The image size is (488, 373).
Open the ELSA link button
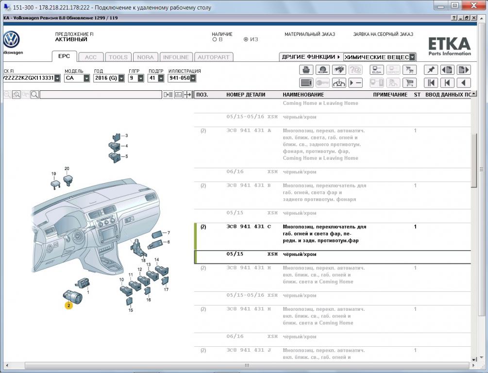377,70
